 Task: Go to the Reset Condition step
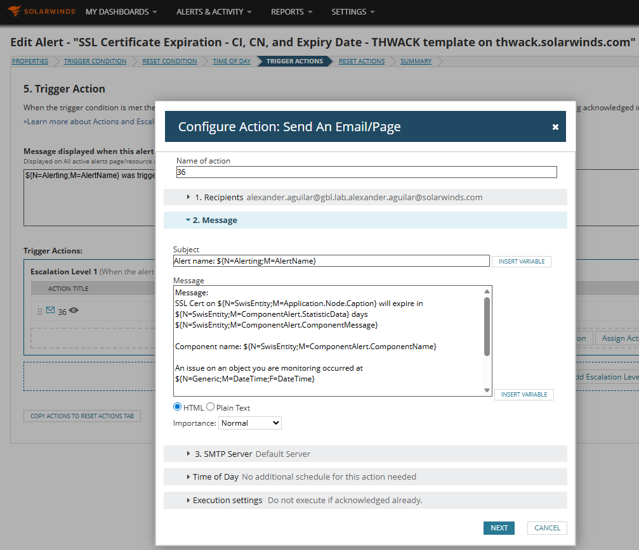[169, 61]
